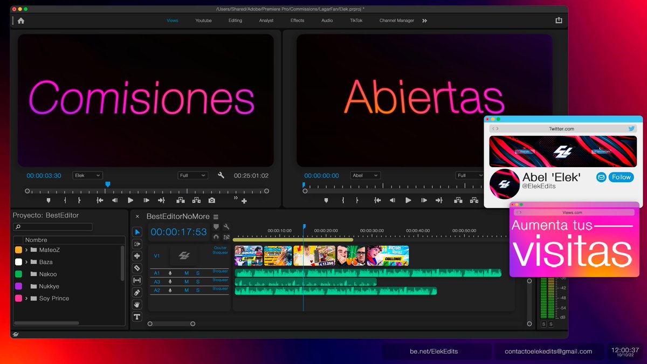
Task: Add marker in right program monitor
Action: [326, 200]
